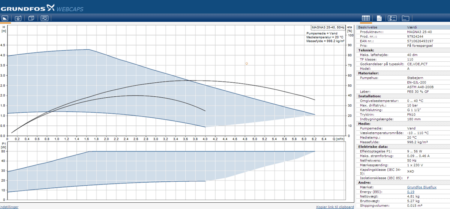Select the Kapslingsklasse value X4D
450x209 pixels.
click(x=410, y=172)
